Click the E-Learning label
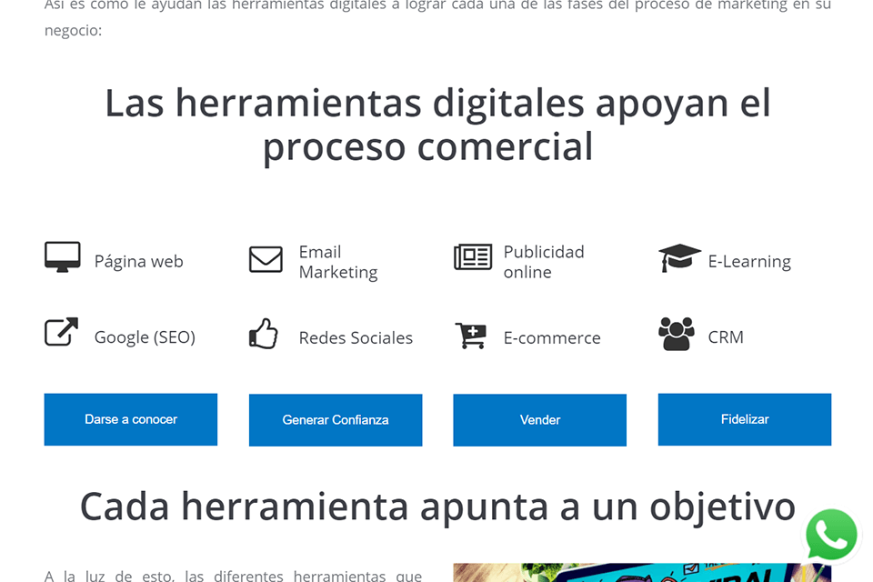Viewport: 873px width, 582px height. [x=749, y=261]
